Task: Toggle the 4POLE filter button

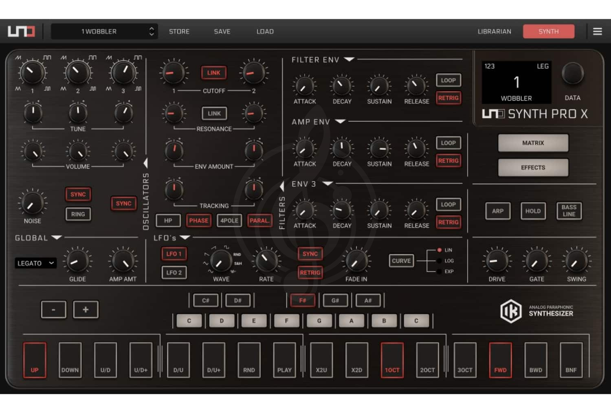Action: 229,221
